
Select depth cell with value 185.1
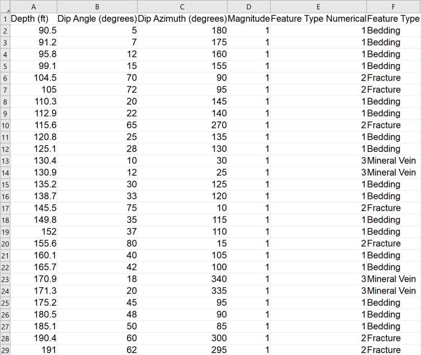click(33, 326)
